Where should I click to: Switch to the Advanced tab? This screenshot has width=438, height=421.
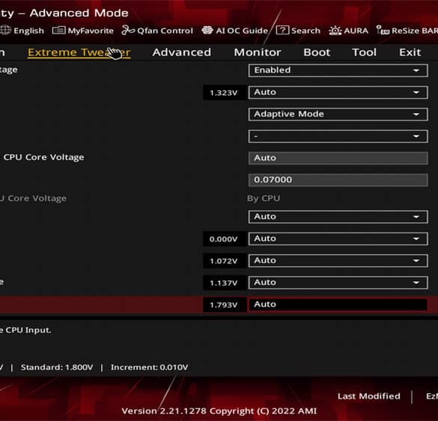click(182, 52)
